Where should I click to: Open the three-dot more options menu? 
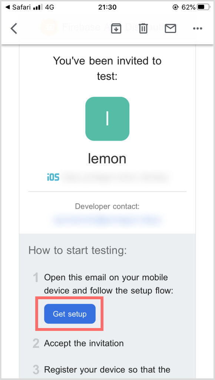198,29
